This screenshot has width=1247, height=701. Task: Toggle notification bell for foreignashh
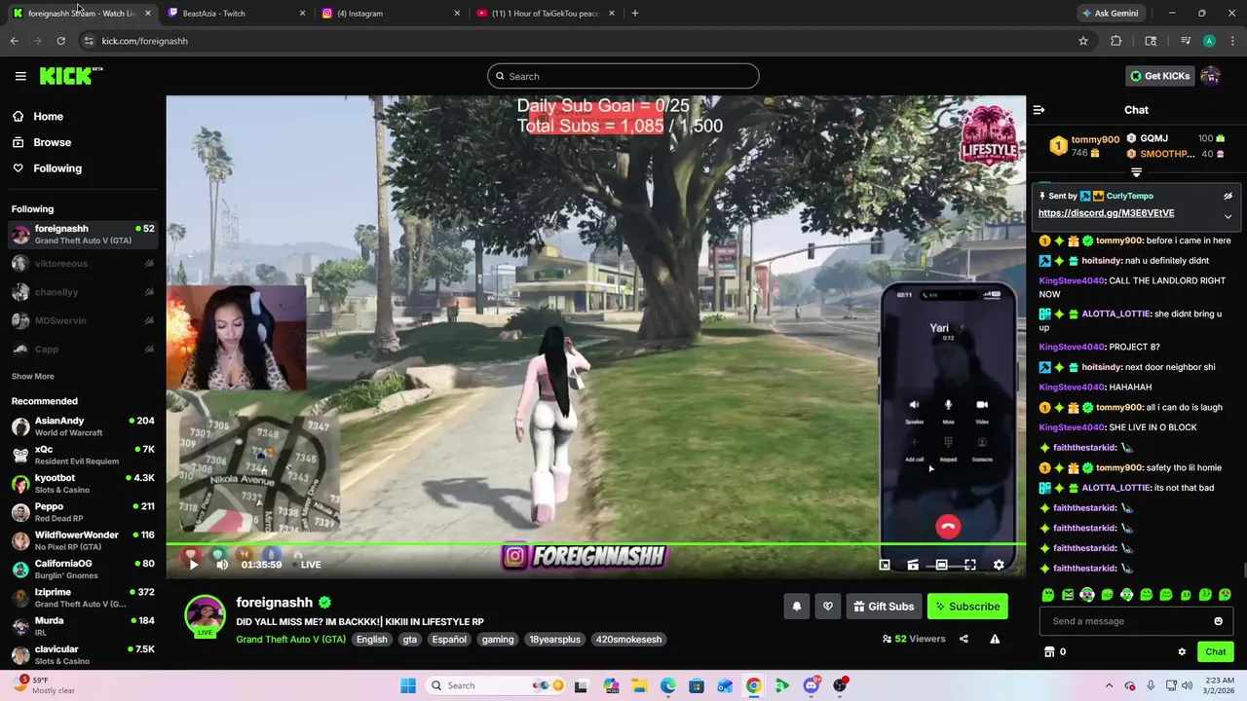[x=797, y=607]
